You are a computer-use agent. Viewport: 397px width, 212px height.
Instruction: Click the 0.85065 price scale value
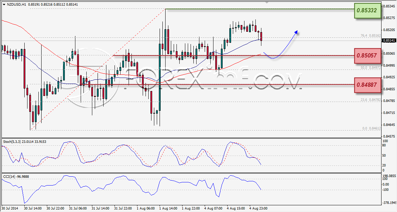tap(389, 54)
